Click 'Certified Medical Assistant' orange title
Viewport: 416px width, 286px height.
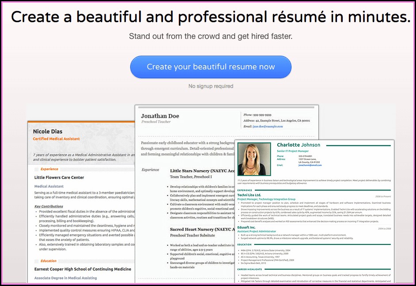[x=57, y=139]
